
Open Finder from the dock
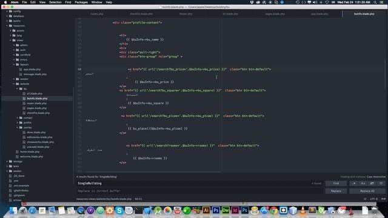(13, 210)
